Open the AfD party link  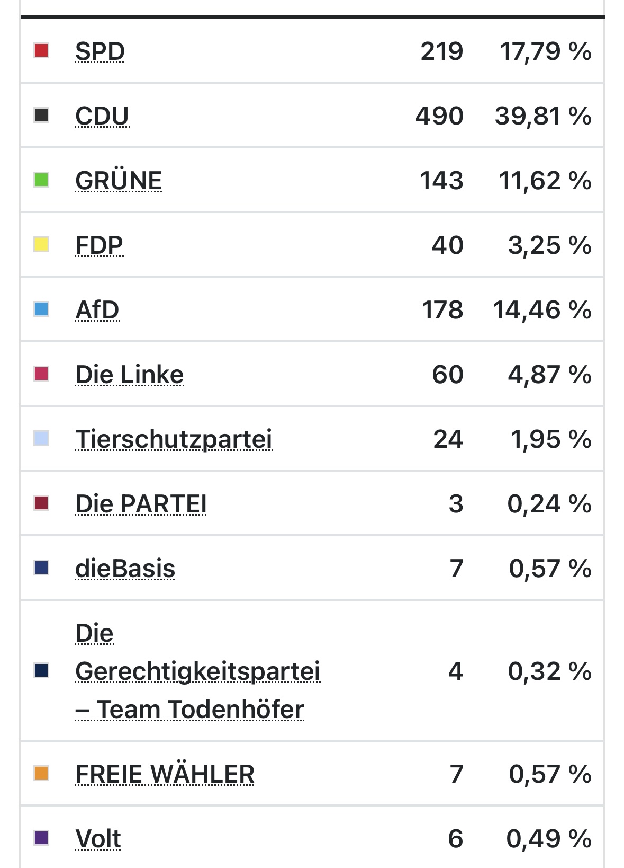(97, 310)
